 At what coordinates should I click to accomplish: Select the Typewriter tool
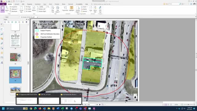pos(65,9)
